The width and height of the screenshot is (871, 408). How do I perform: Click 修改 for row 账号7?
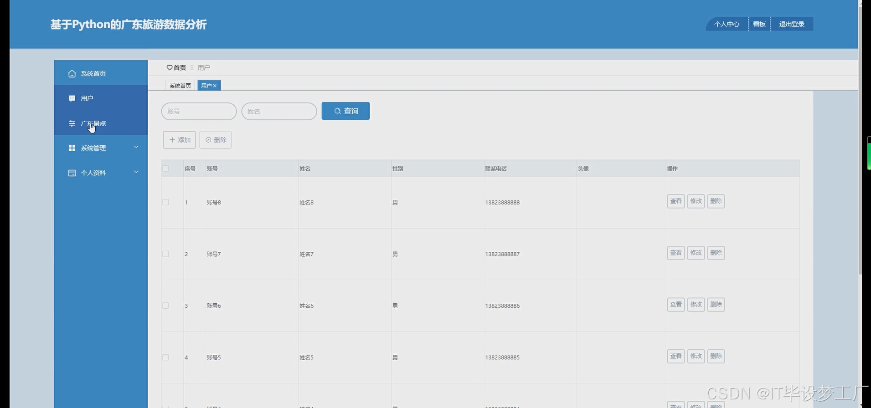coord(696,253)
